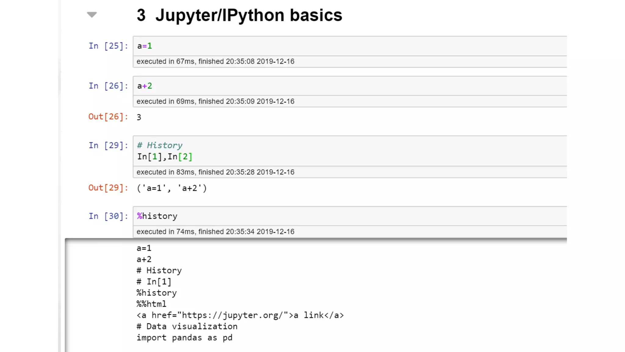Click the In [30] prompt label
This screenshot has width=625, height=352.
[x=108, y=216]
